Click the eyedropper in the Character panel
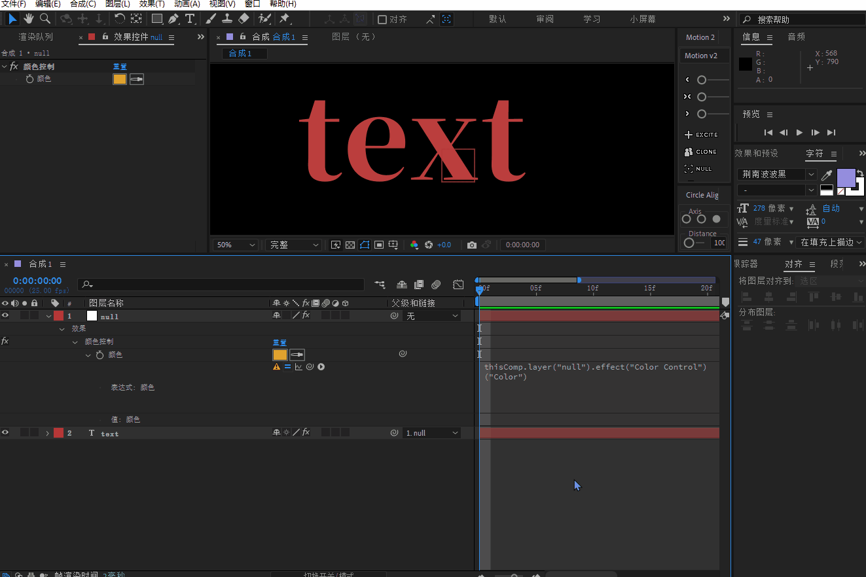Viewport: 866px width, 577px height. coord(827,175)
